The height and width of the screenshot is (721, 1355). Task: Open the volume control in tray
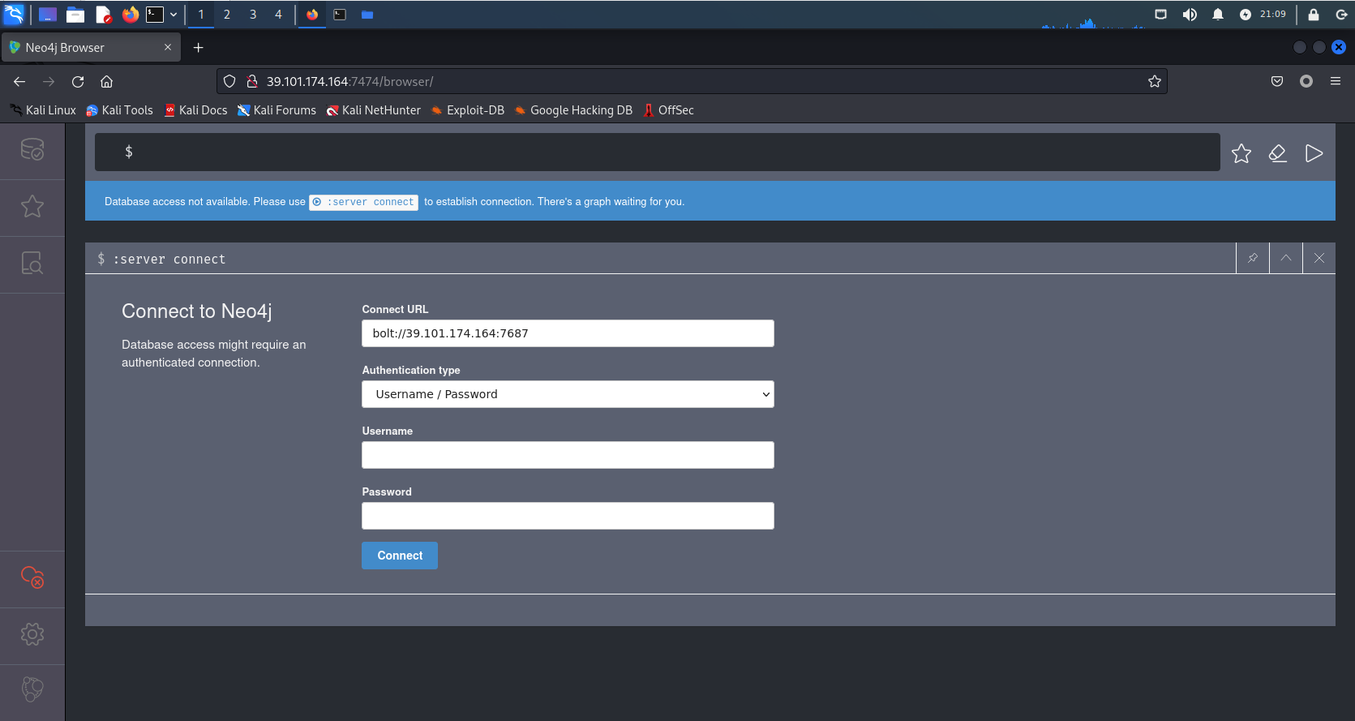tap(1190, 15)
